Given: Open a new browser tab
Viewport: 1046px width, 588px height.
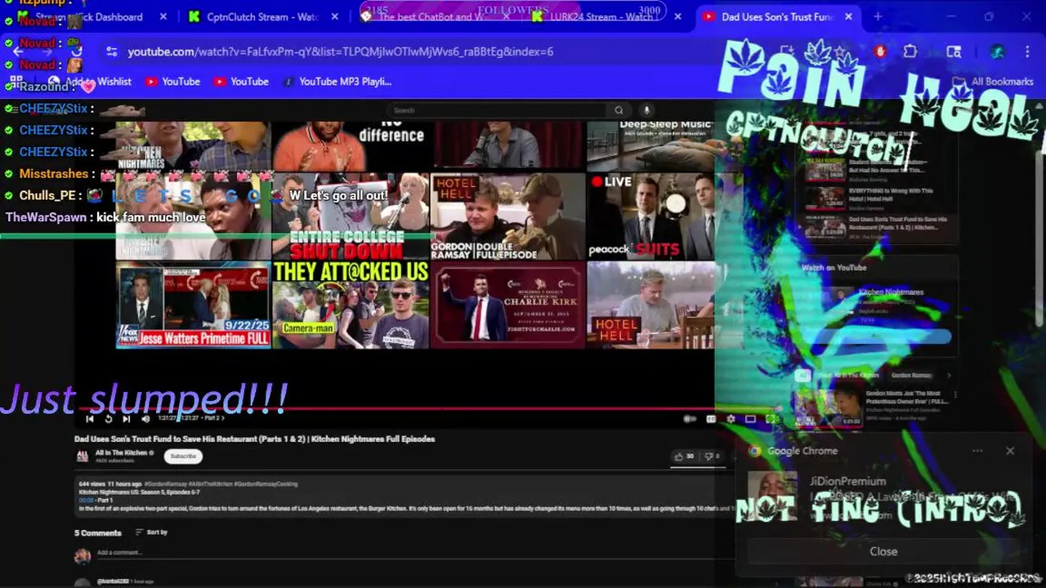Looking at the screenshot, I should pyautogui.click(x=878, y=16).
